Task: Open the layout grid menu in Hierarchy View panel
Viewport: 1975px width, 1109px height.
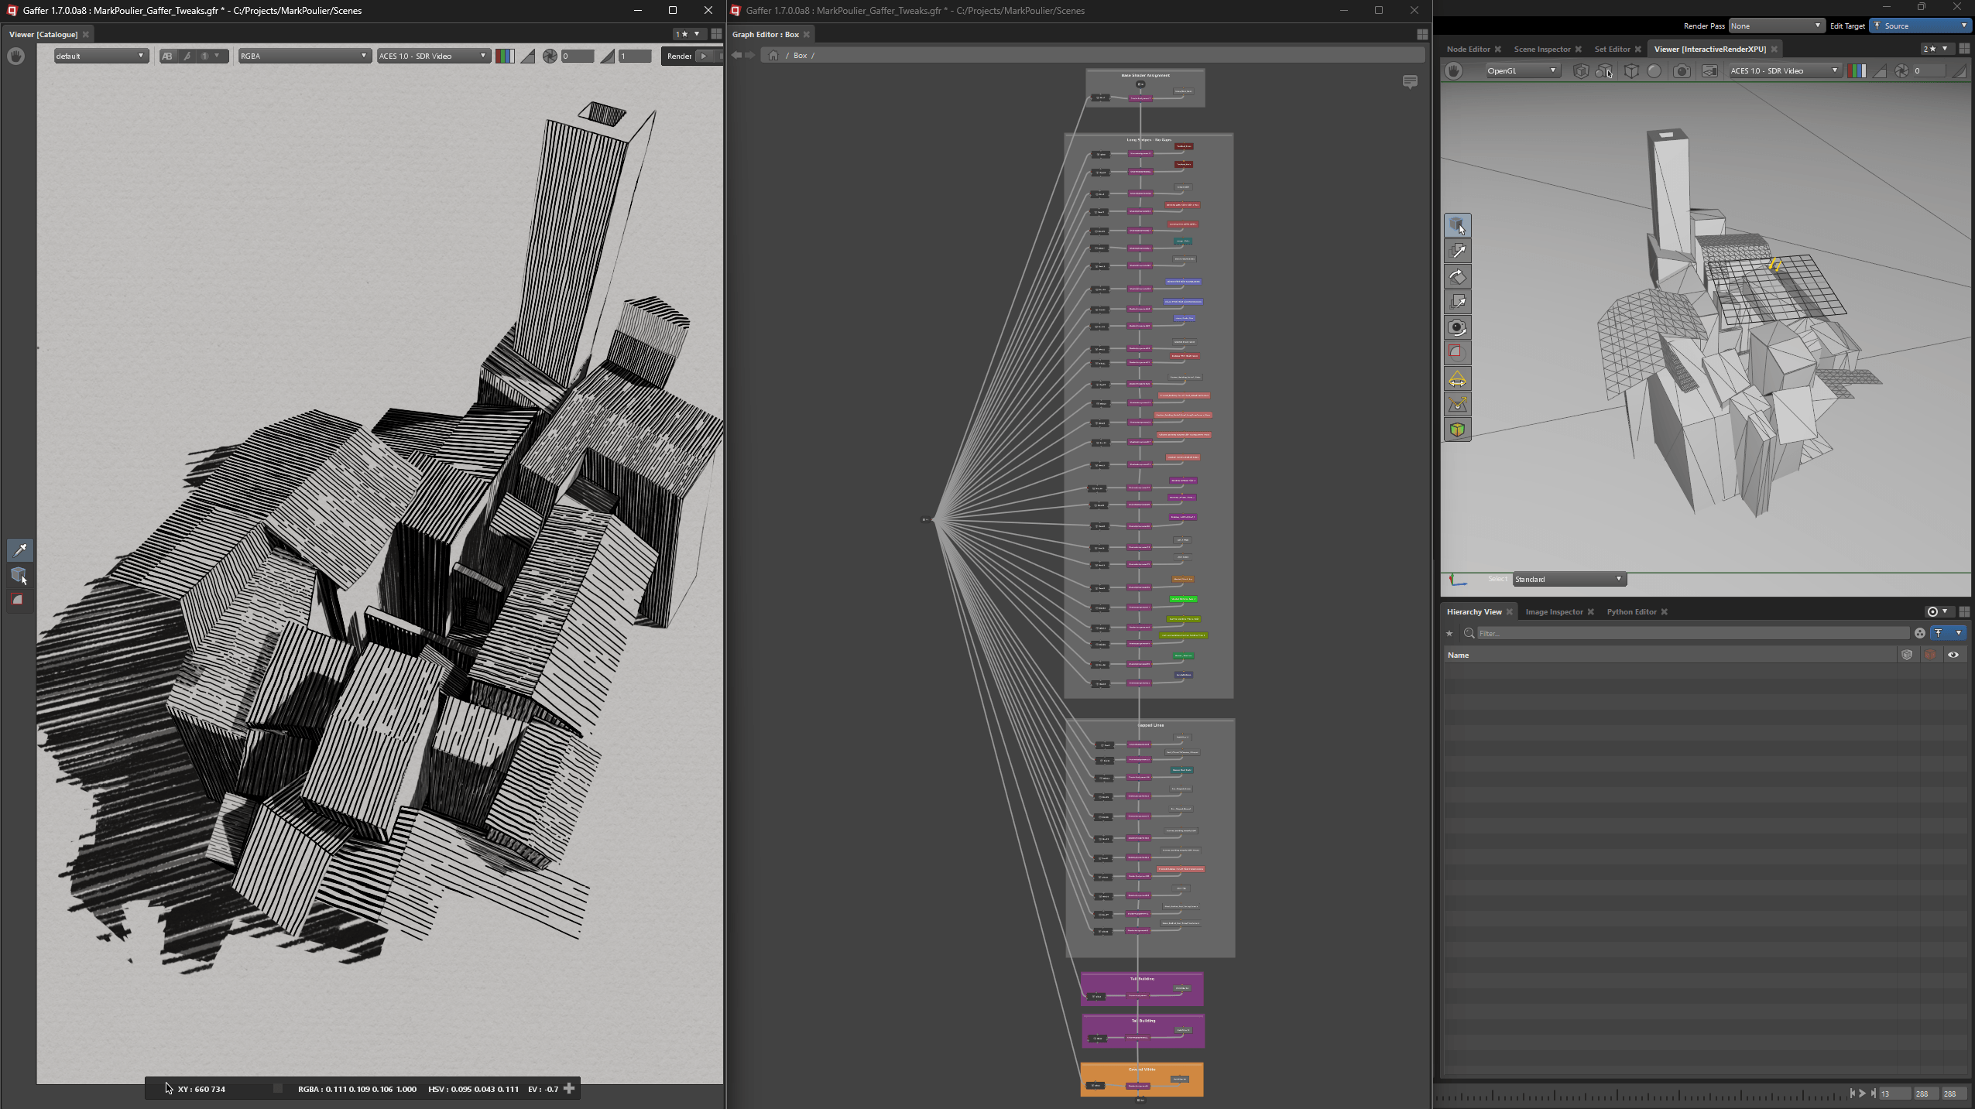Action: click(x=1964, y=611)
